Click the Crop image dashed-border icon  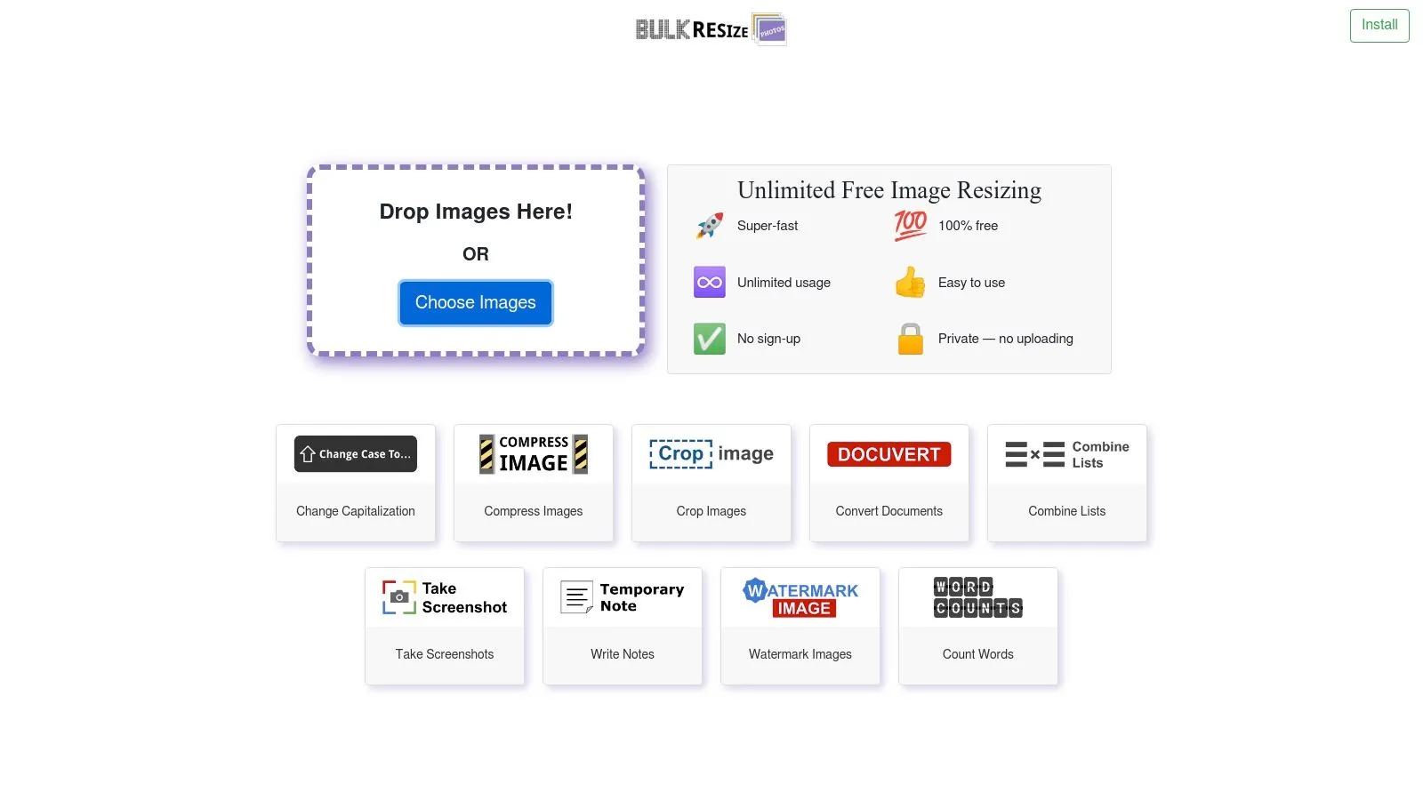tap(711, 453)
